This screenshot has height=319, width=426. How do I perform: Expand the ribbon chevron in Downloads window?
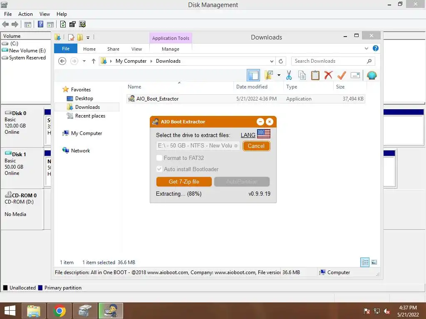point(367,48)
